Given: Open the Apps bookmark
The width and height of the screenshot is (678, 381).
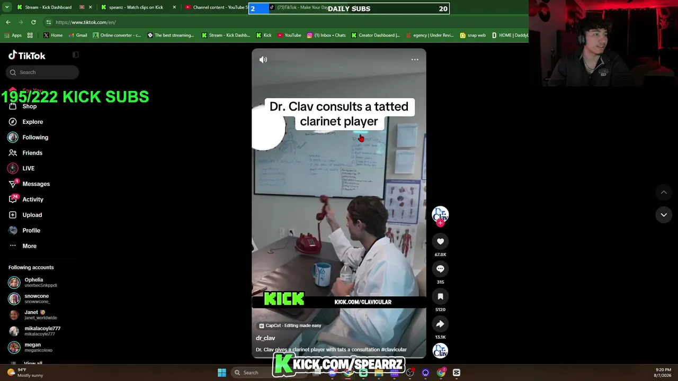Looking at the screenshot, I should click(13, 35).
